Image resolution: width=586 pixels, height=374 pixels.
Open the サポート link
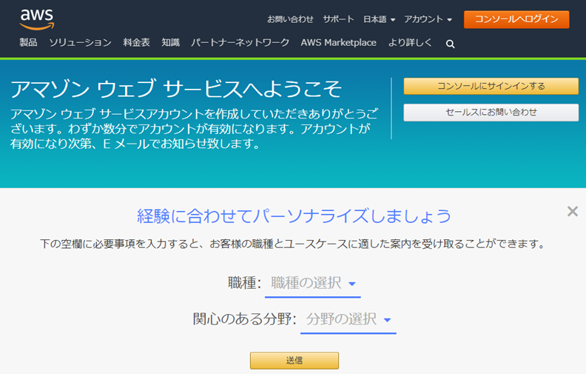coord(338,19)
